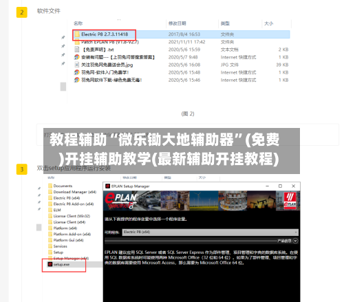Click the Electric P8 2.7.3.11418 folder icon
Viewport: 344px width, 302px height.
click(x=77, y=34)
